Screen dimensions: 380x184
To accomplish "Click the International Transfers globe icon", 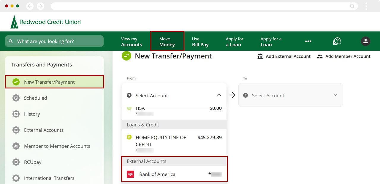I will click(x=16, y=178).
